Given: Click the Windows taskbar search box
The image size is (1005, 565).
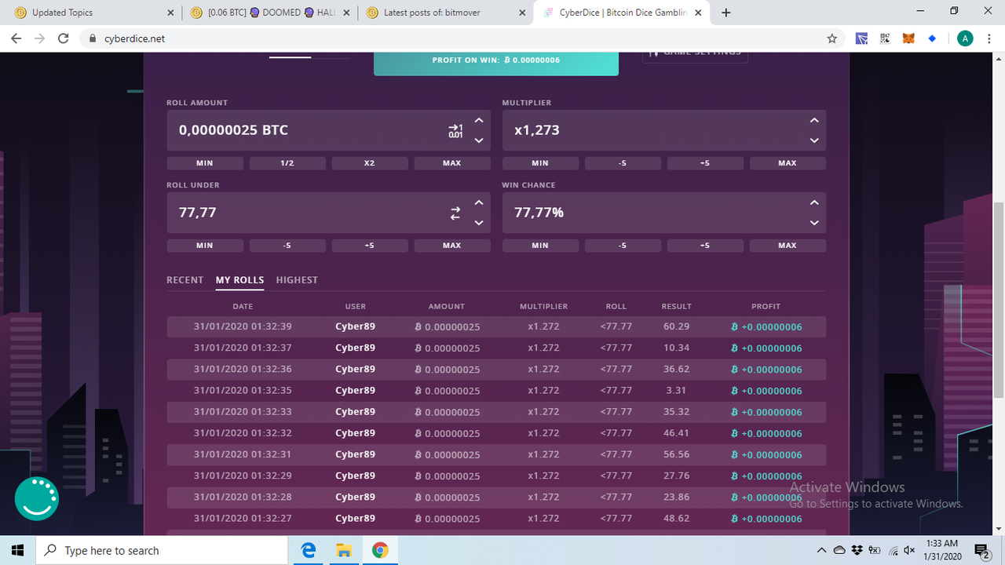Looking at the screenshot, I should click(x=163, y=550).
